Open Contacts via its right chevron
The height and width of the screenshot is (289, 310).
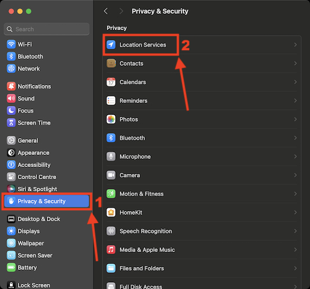(296, 64)
